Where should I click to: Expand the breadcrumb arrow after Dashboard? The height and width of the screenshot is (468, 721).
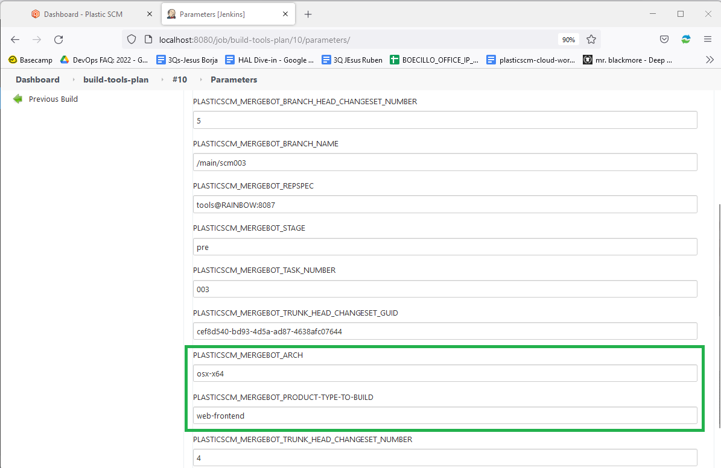[x=73, y=80]
